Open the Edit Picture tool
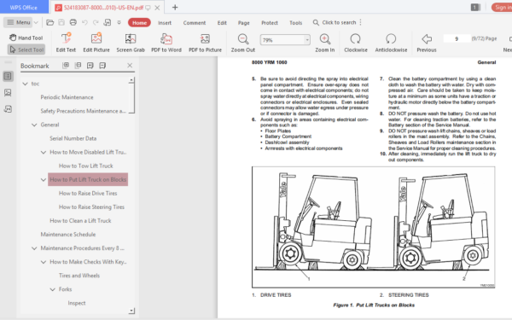 96,39
